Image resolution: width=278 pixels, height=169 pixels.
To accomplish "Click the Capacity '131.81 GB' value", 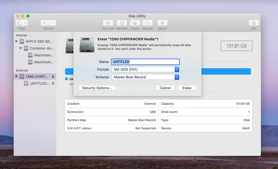I will [243, 104].
